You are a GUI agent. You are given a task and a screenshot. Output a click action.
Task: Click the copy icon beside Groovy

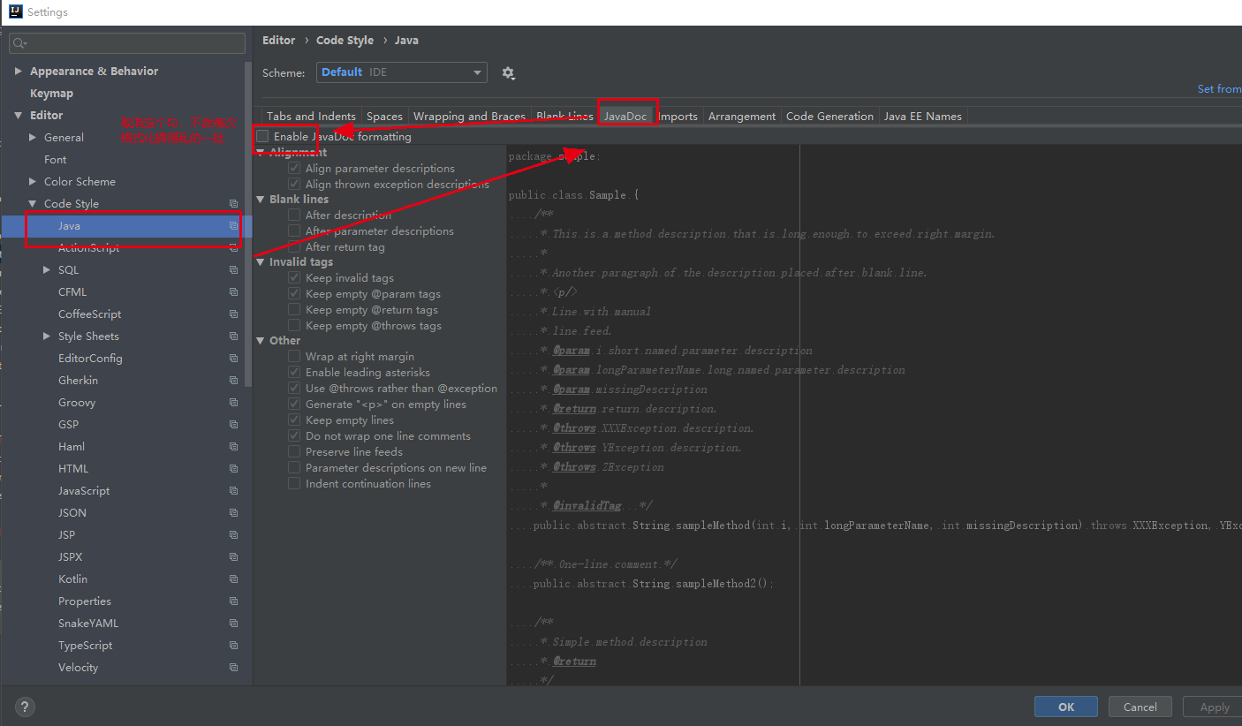(x=233, y=403)
